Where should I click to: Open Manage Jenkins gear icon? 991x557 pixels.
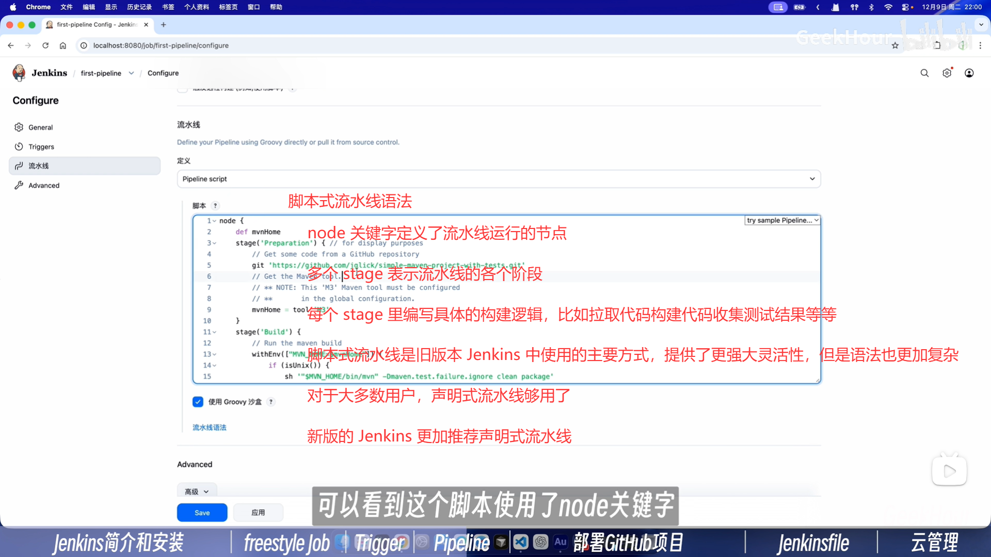tap(947, 73)
